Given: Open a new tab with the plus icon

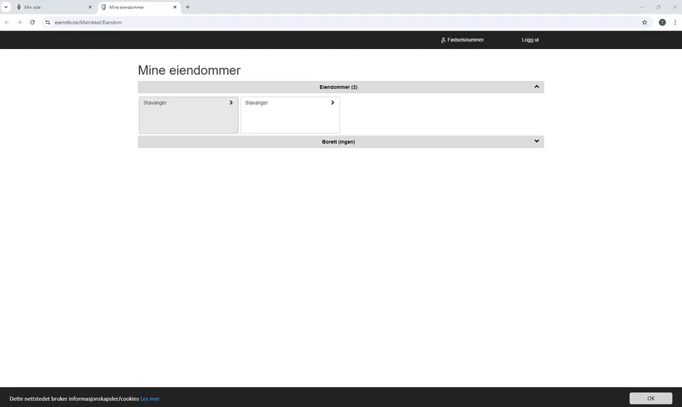Looking at the screenshot, I should tap(188, 7).
